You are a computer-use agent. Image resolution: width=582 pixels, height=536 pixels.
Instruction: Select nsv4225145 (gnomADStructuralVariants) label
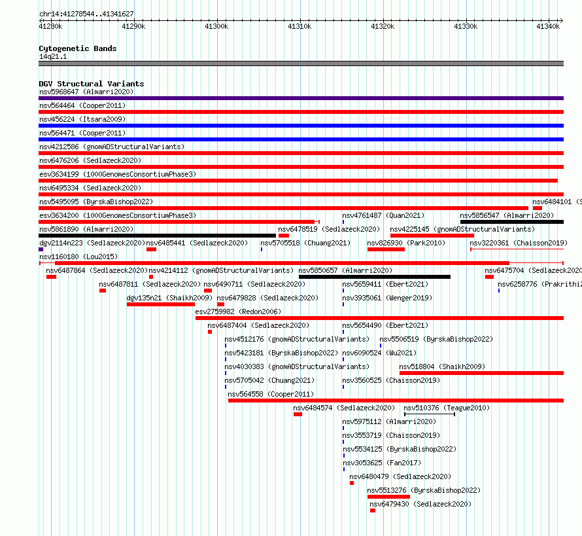point(462,229)
